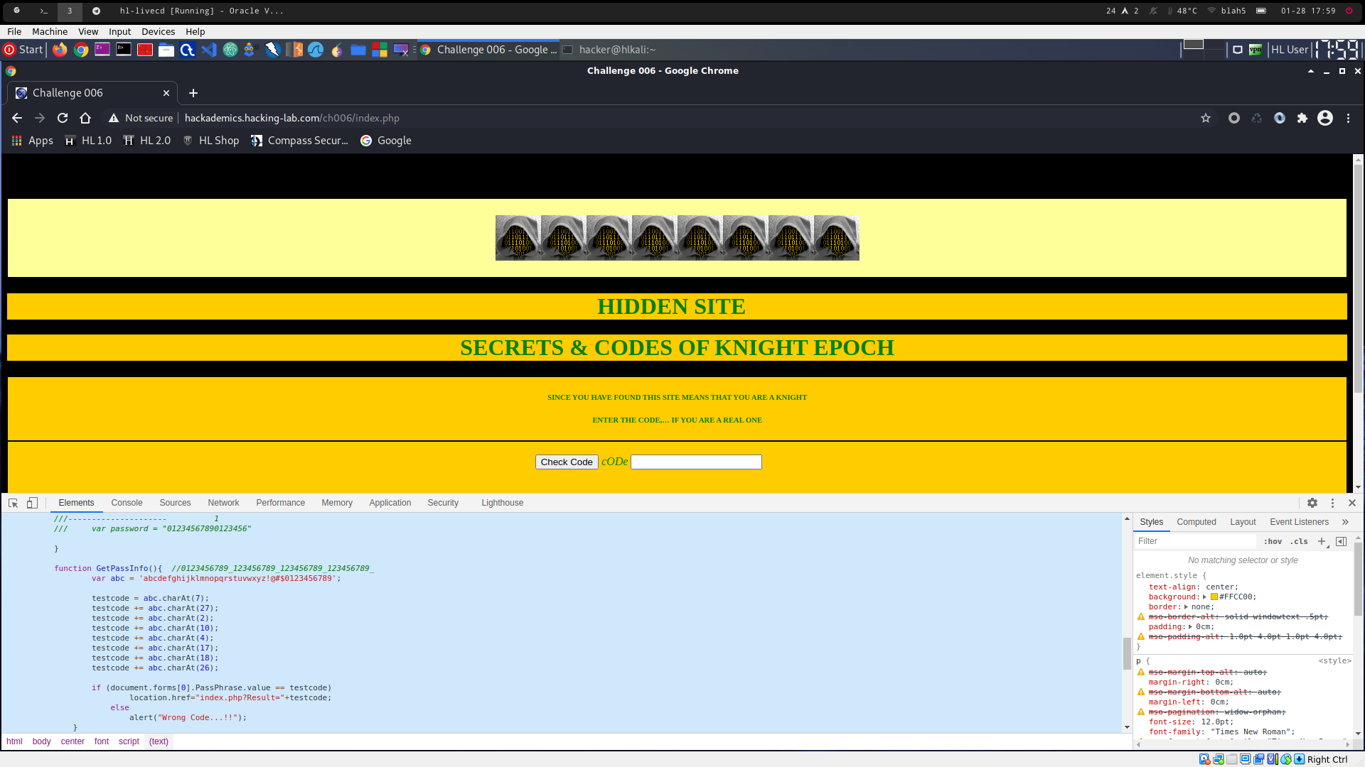1365x767 pixels.
Task: Open hidden Styles tabs with the chevron
Action: pyautogui.click(x=1345, y=522)
